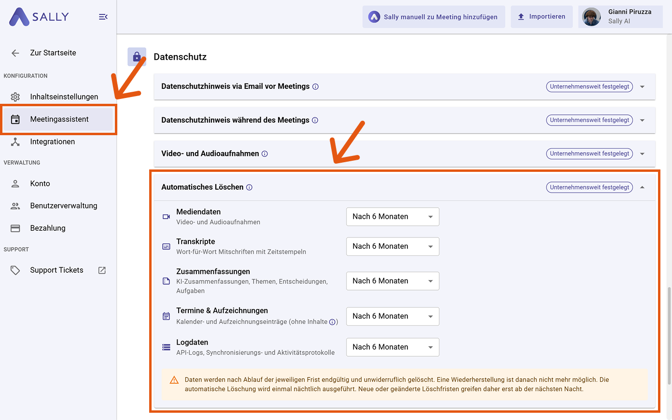Click the Datenschutz lock icon
The width and height of the screenshot is (672, 420).
click(x=137, y=57)
